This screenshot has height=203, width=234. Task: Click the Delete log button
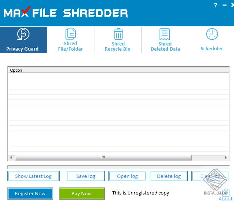click(169, 176)
